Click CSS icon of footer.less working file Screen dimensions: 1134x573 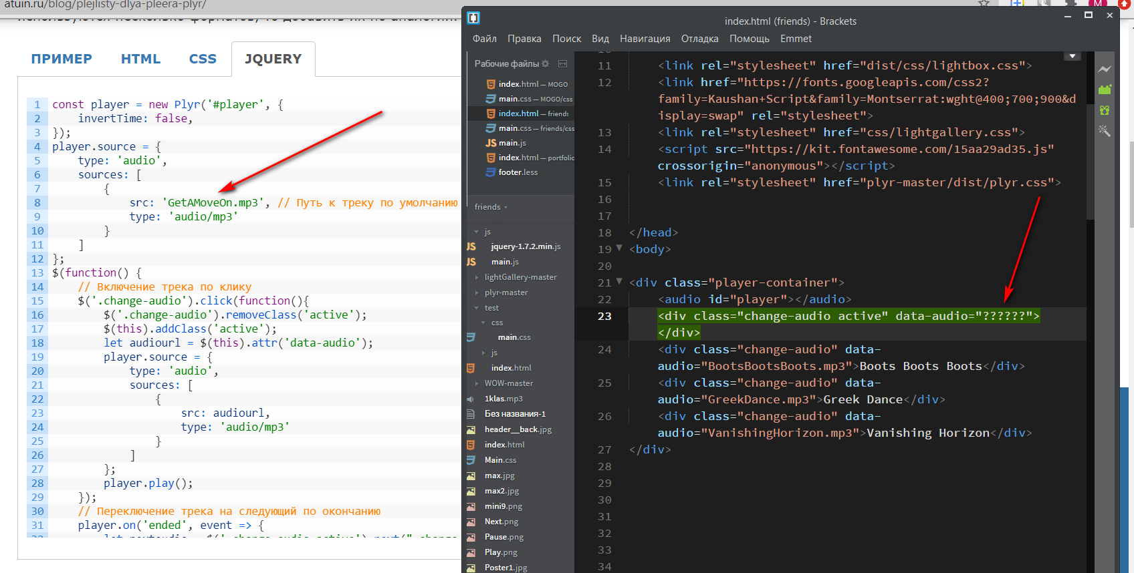[x=491, y=172]
